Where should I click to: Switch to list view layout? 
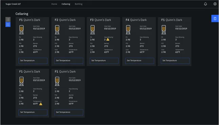(8, 20)
